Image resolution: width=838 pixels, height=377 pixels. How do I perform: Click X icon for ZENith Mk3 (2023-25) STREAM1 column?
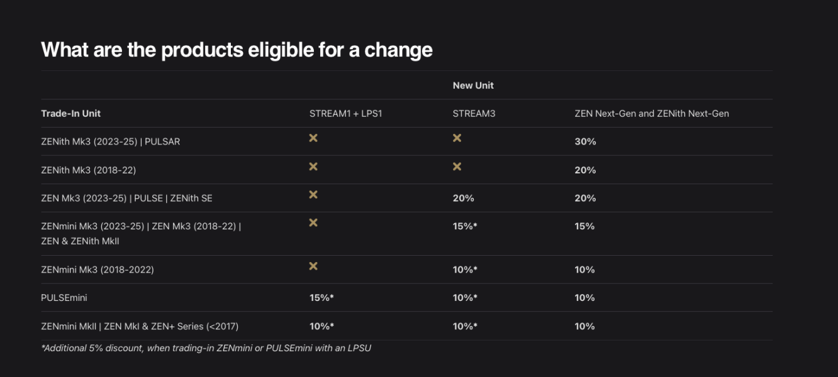(313, 138)
